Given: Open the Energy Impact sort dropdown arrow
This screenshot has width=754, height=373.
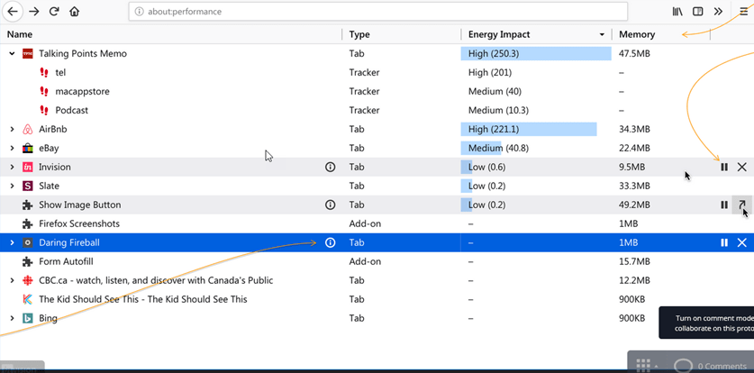Looking at the screenshot, I should tap(602, 34).
